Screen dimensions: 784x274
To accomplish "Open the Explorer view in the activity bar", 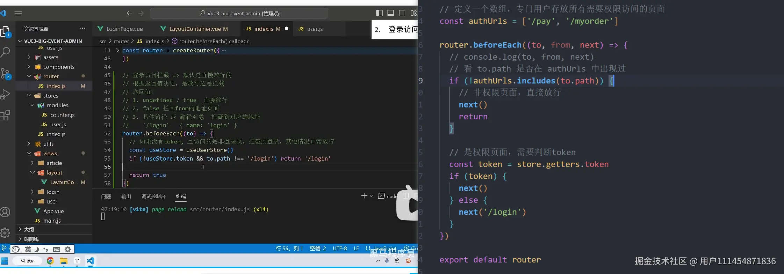I will point(6,32).
